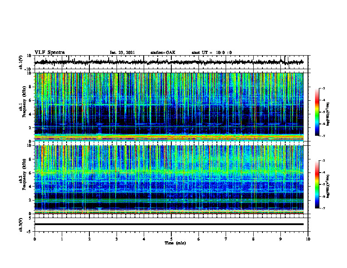Click time axis tick label "5"
The height and width of the screenshot is (268, 347).
171,239
